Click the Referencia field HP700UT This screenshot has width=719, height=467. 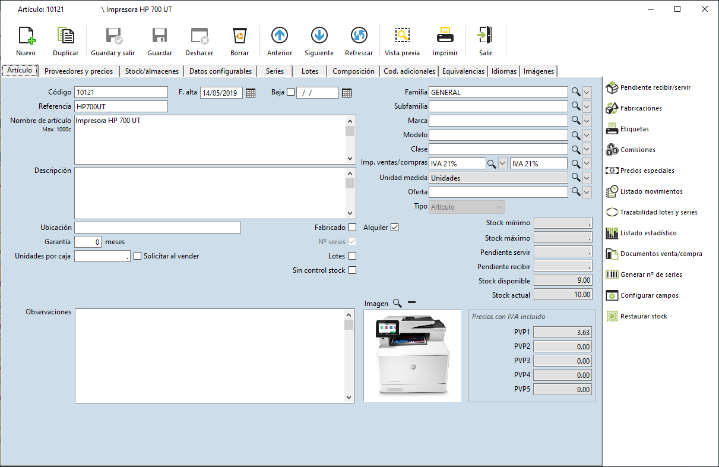click(x=121, y=106)
